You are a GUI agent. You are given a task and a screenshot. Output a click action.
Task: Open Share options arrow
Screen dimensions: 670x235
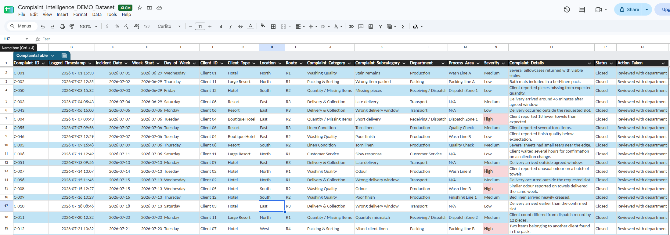647,9
